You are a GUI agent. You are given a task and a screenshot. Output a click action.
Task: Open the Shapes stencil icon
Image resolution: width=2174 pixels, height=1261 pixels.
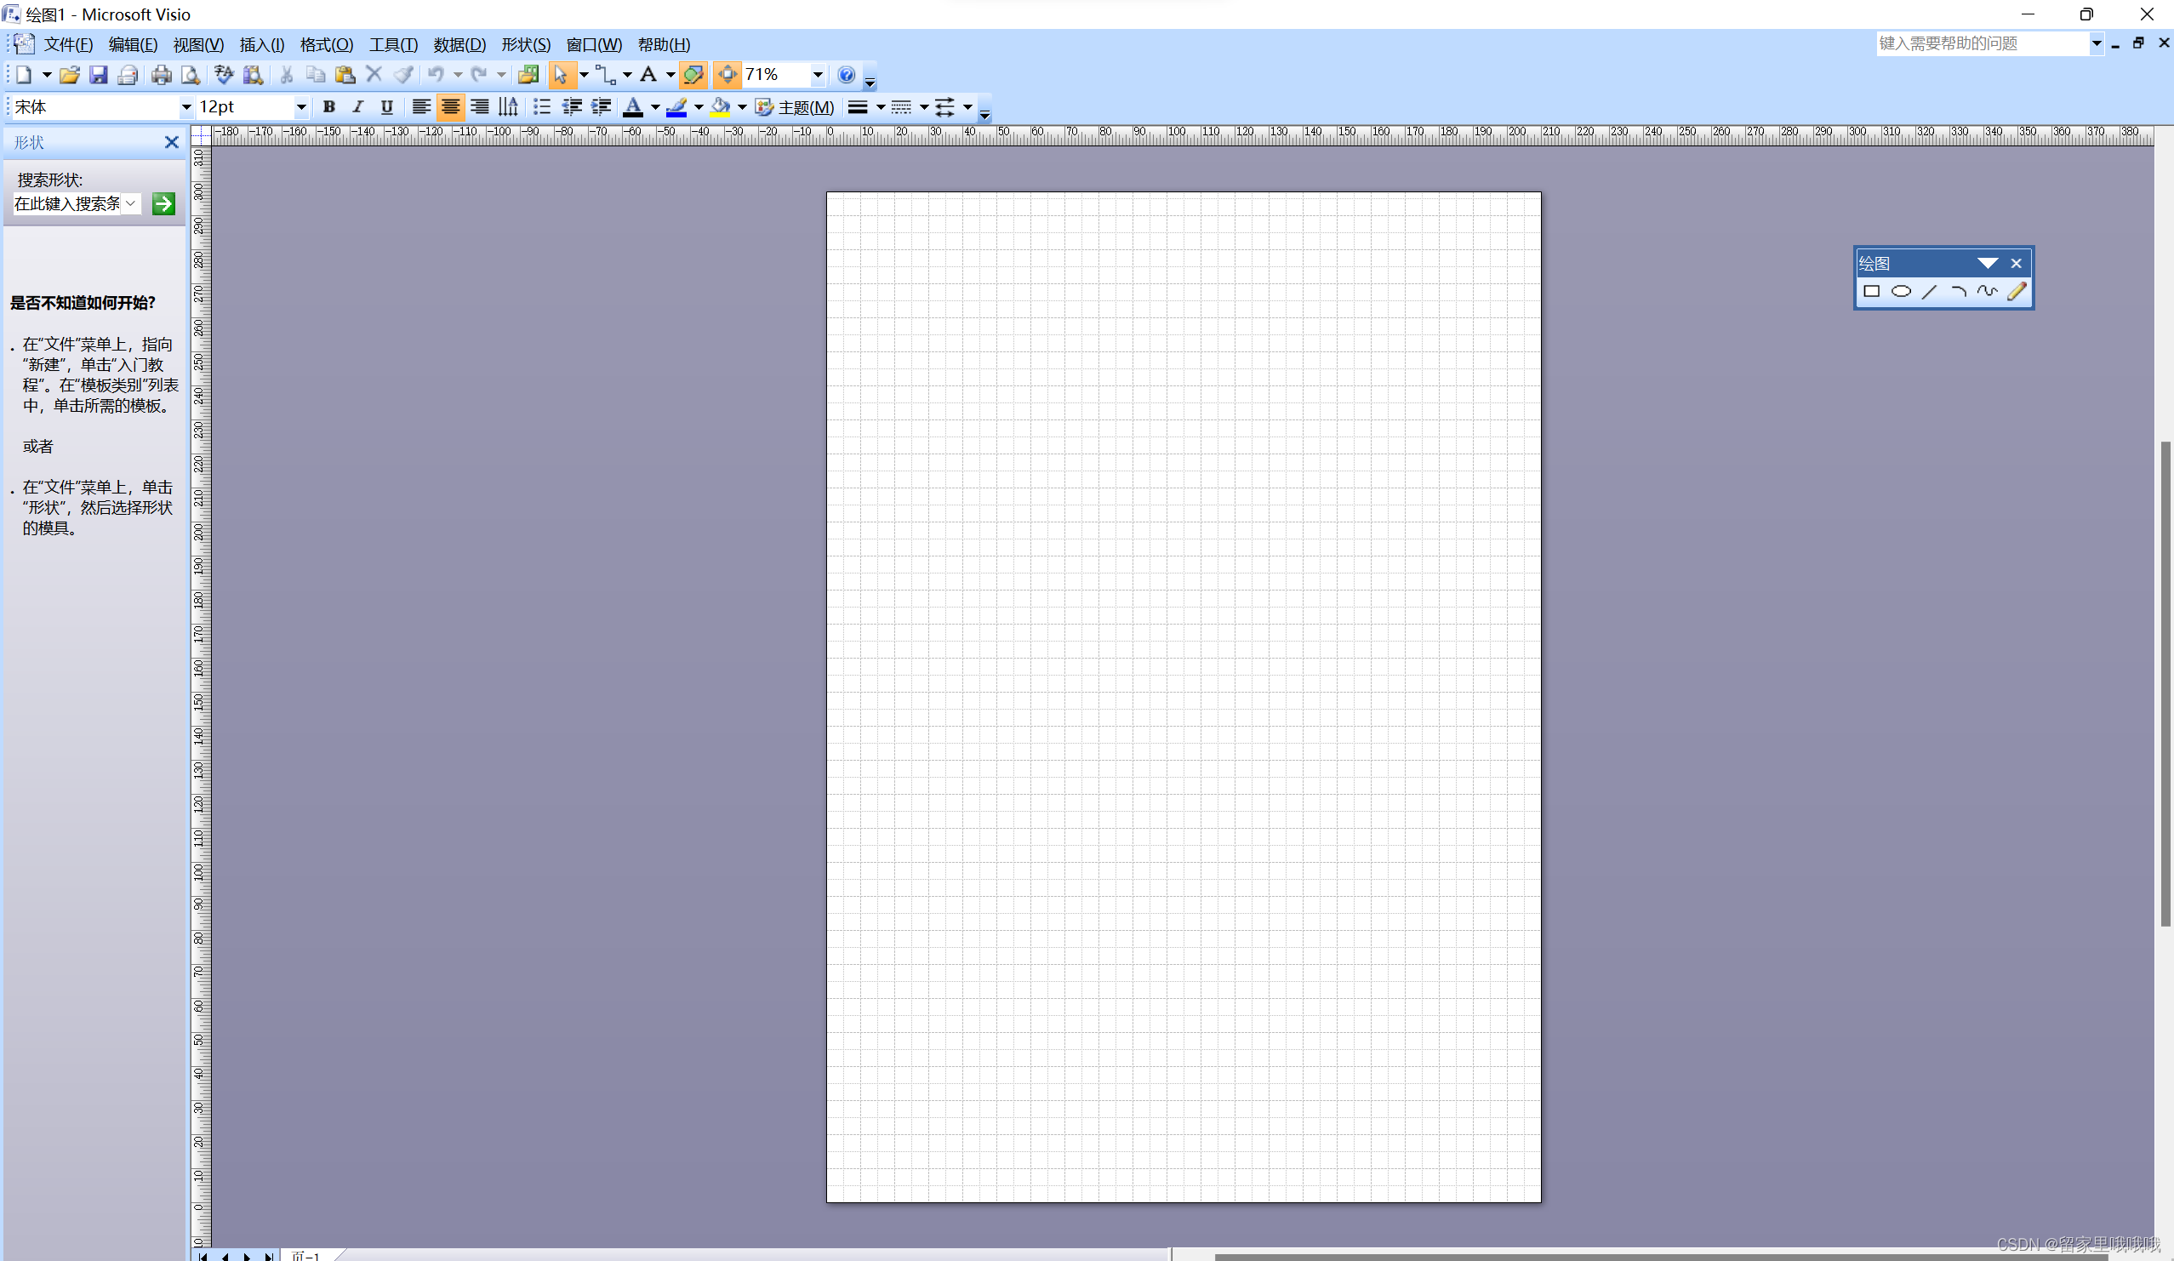pos(528,75)
